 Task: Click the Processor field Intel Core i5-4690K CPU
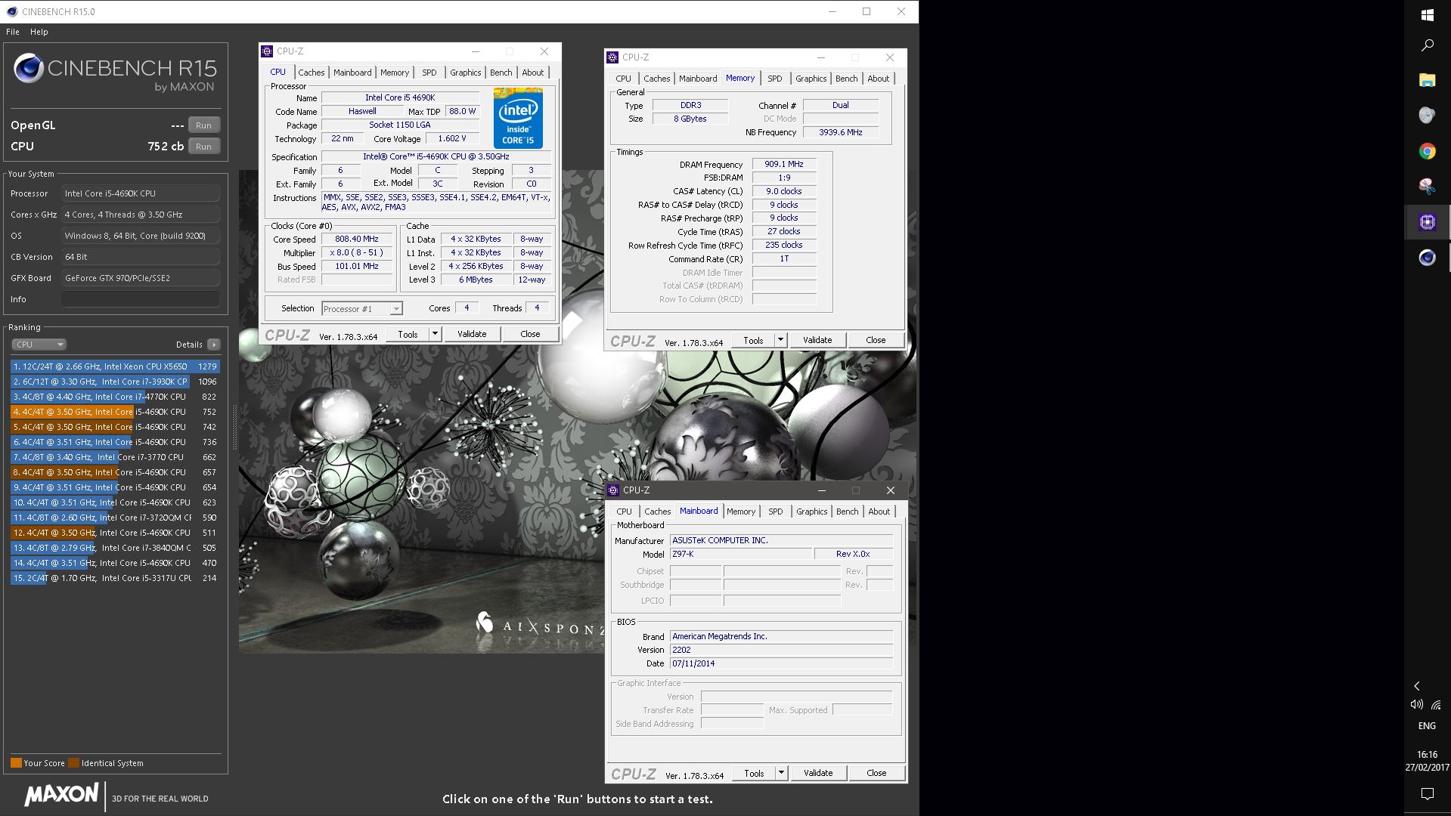(x=141, y=193)
